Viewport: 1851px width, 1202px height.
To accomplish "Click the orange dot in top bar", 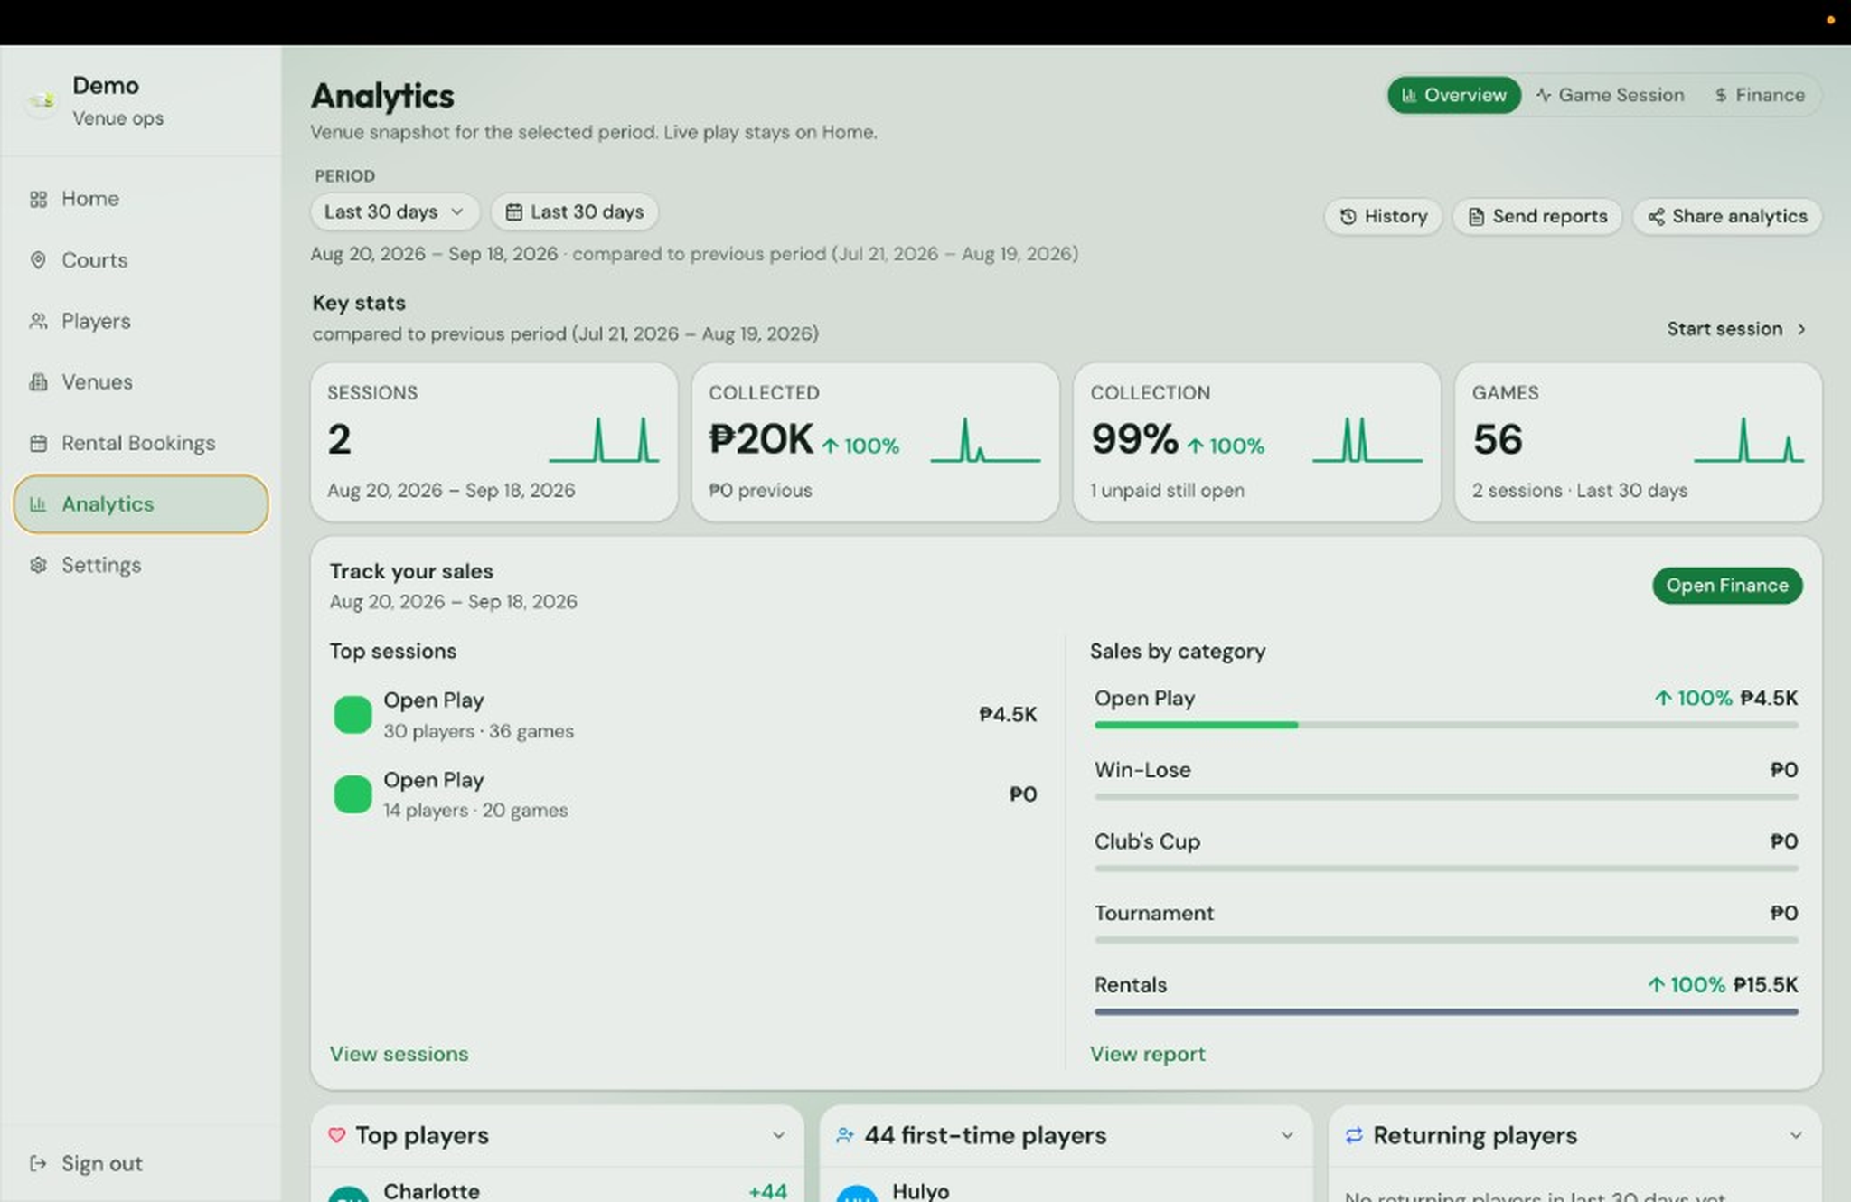I will (1830, 20).
